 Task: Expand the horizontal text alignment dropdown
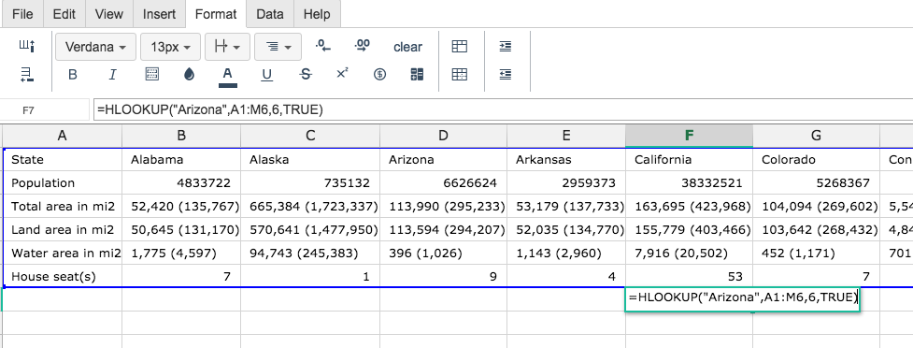pos(278,47)
